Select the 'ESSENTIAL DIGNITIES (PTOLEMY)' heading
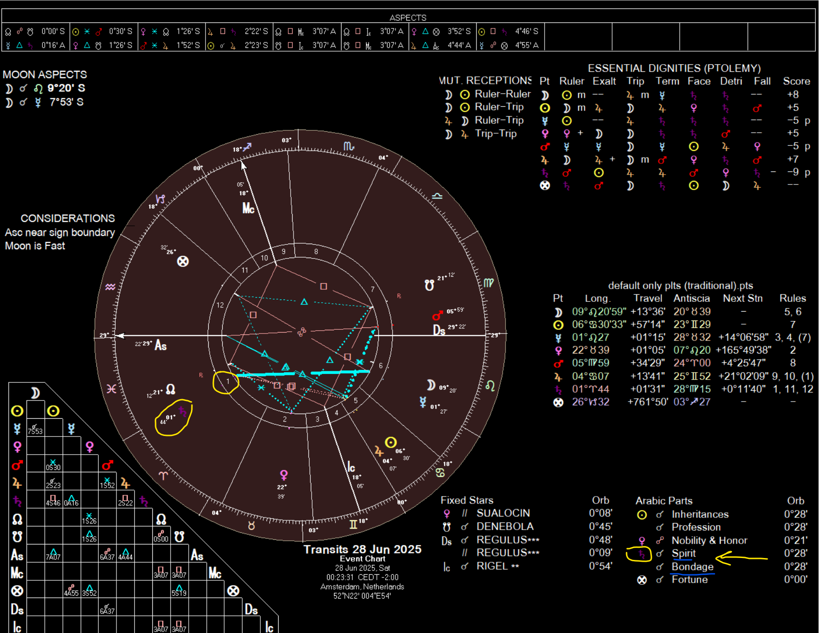 [x=674, y=68]
